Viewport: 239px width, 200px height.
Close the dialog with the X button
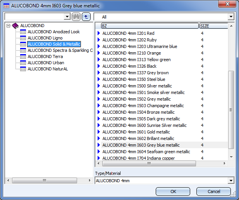pyautogui.click(x=227, y=4)
